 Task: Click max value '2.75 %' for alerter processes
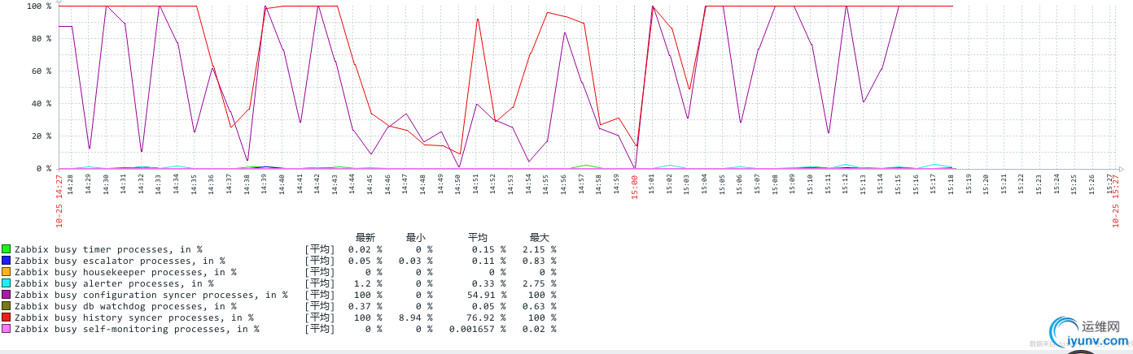pyautogui.click(x=539, y=283)
